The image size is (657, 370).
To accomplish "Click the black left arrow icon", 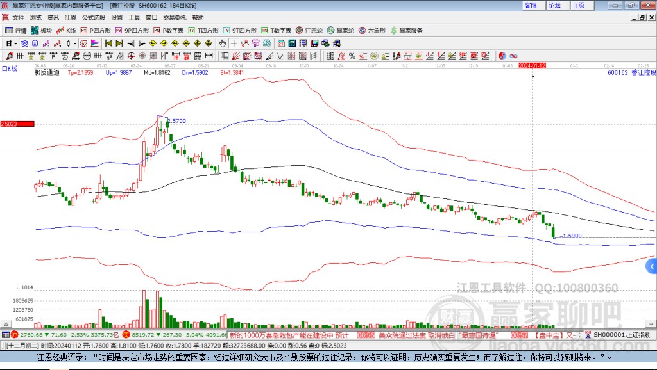I will 131,44.
